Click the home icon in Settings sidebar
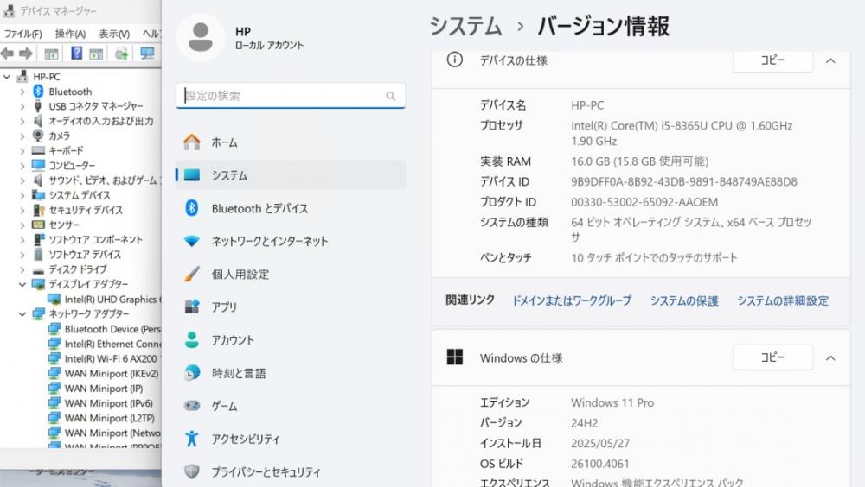 (x=191, y=142)
